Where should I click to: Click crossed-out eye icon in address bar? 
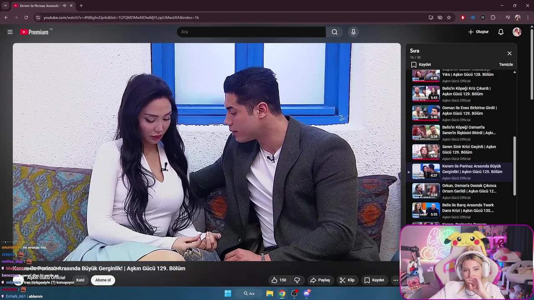[x=440, y=17]
